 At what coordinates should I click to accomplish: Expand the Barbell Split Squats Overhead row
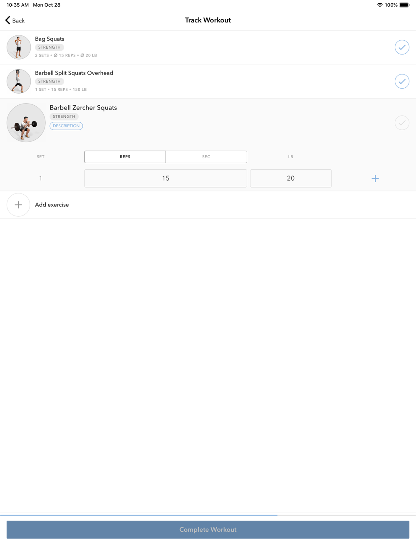pos(208,81)
